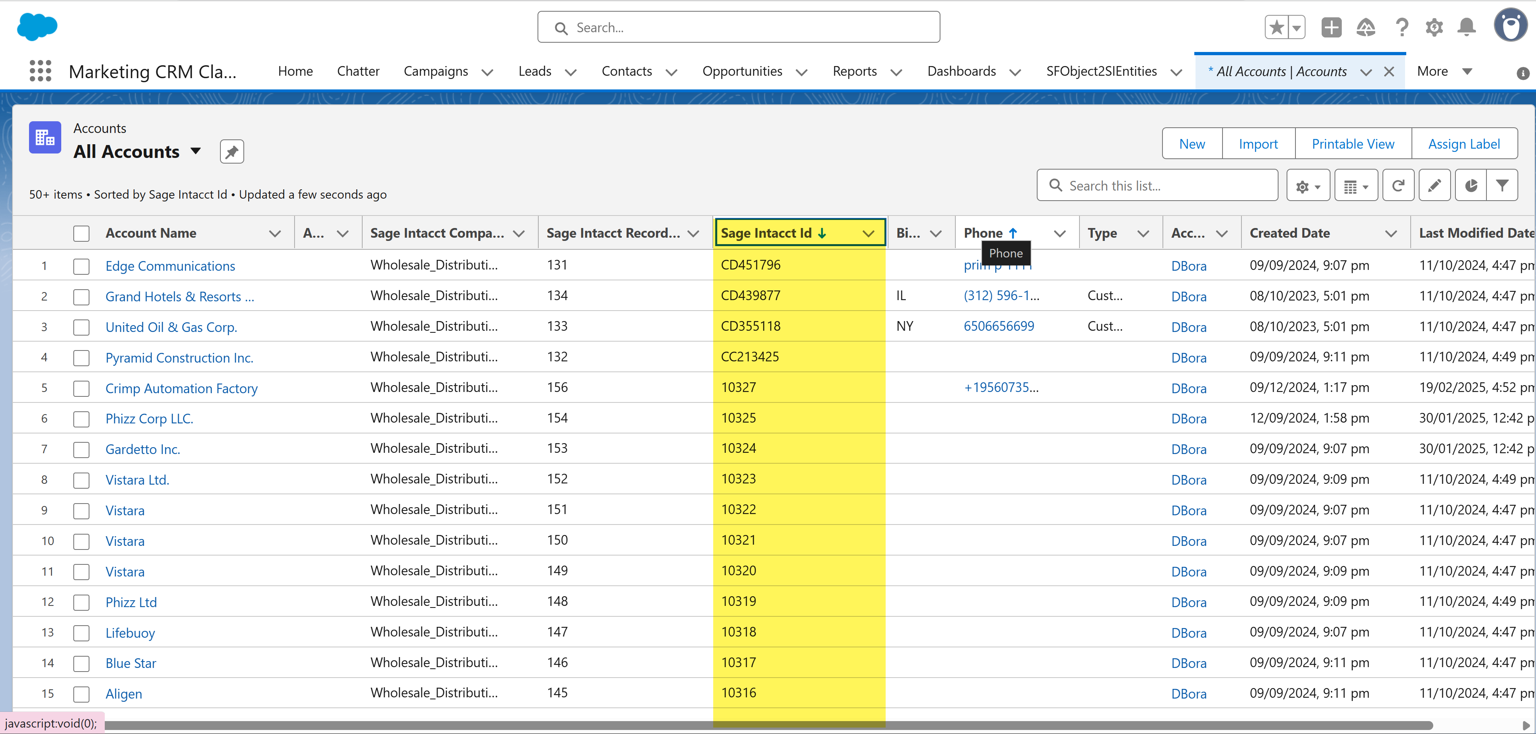Image resolution: width=1536 pixels, height=734 pixels.
Task: Select the Phizz Corp LLC. checkbox
Action: pyautogui.click(x=81, y=419)
